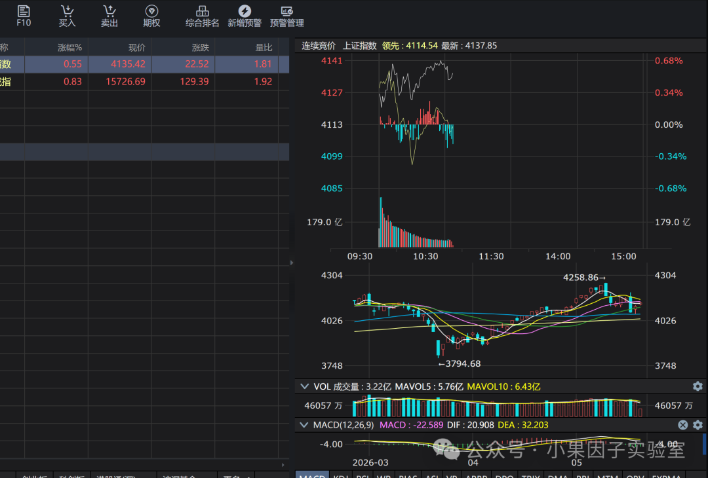
Task: Collapse the VOL 成交量 panel chevron
Action: click(304, 386)
